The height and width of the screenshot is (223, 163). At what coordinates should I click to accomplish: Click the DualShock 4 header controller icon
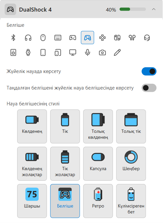(10, 10)
